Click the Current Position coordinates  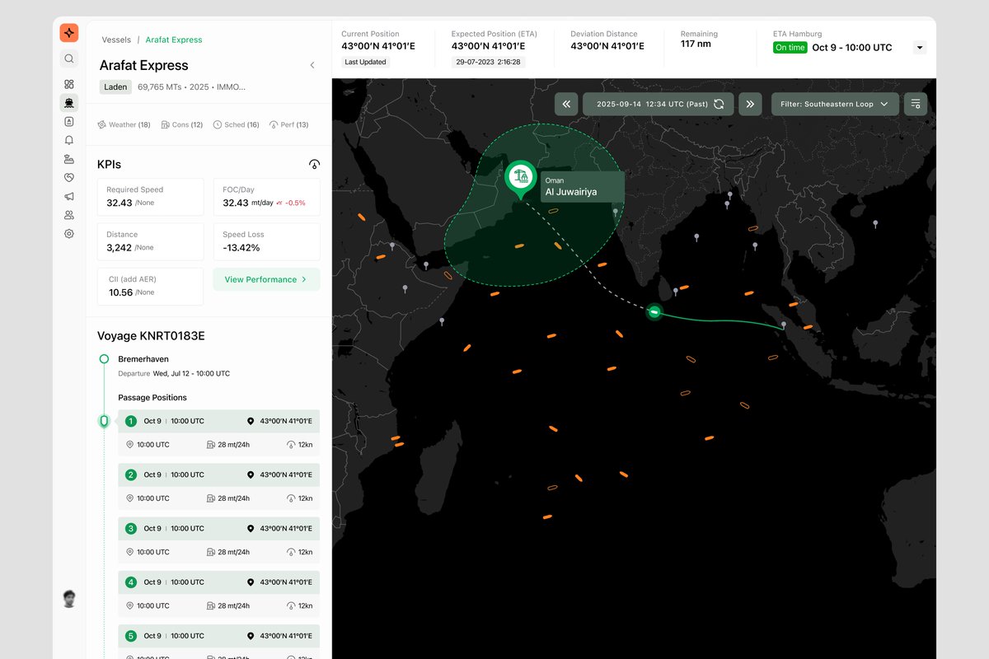pyautogui.click(x=378, y=47)
